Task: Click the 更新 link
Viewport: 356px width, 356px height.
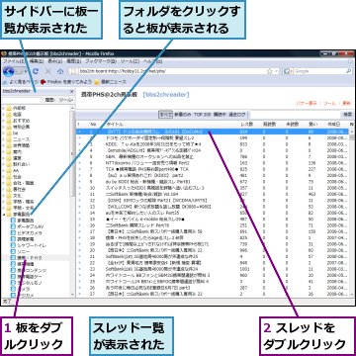Action: pos(346,103)
